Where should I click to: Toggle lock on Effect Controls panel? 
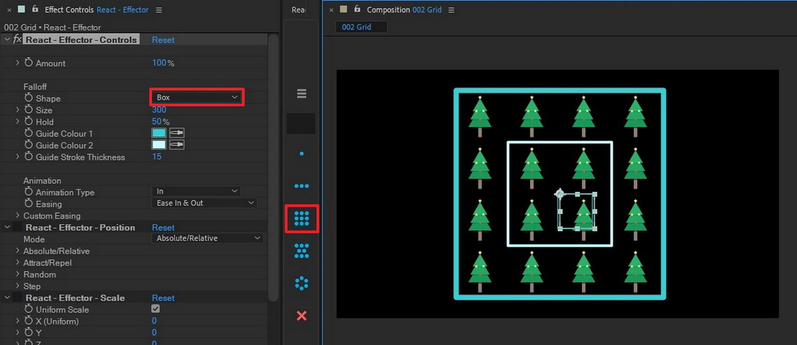[34, 9]
